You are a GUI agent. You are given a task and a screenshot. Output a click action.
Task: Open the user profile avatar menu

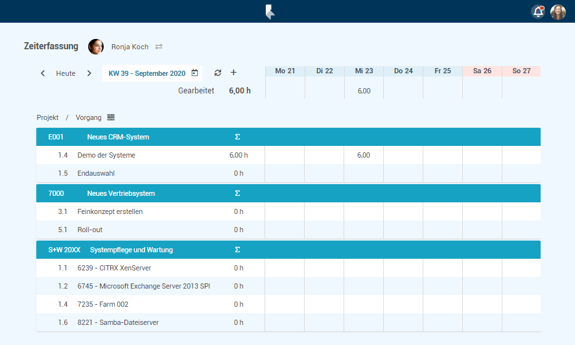point(558,12)
